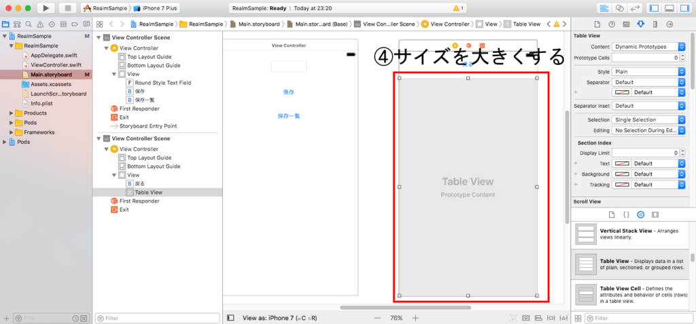Image resolution: width=696 pixels, height=324 pixels.
Task: Open the Content Dynamic Prototypes dropdown
Action: [x=648, y=47]
